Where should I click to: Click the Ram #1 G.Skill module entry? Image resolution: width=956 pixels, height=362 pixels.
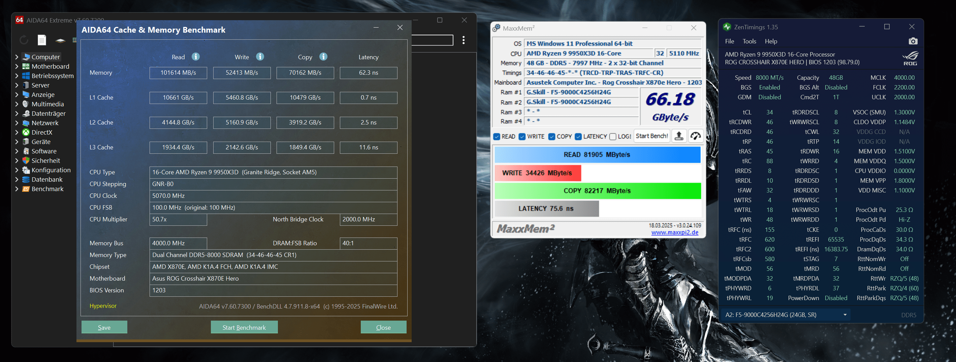pyautogui.click(x=581, y=92)
